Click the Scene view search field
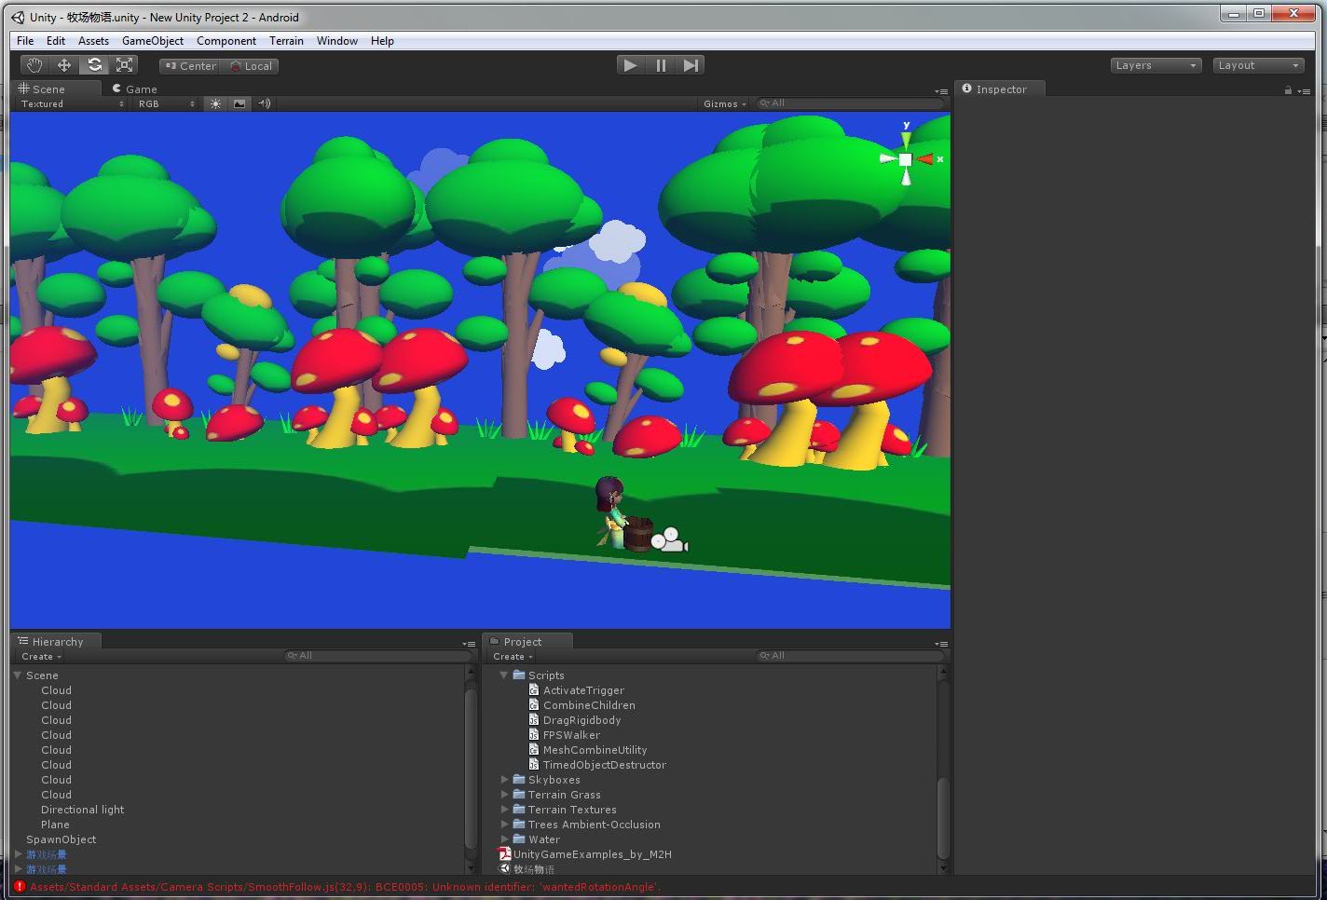This screenshot has width=1327, height=900. coord(850,103)
